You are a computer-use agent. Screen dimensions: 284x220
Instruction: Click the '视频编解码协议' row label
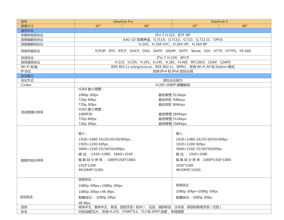(32, 44)
